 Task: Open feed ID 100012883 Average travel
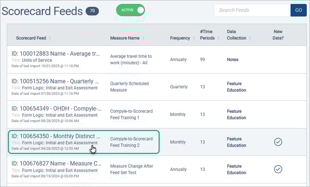pyautogui.click(x=55, y=54)
